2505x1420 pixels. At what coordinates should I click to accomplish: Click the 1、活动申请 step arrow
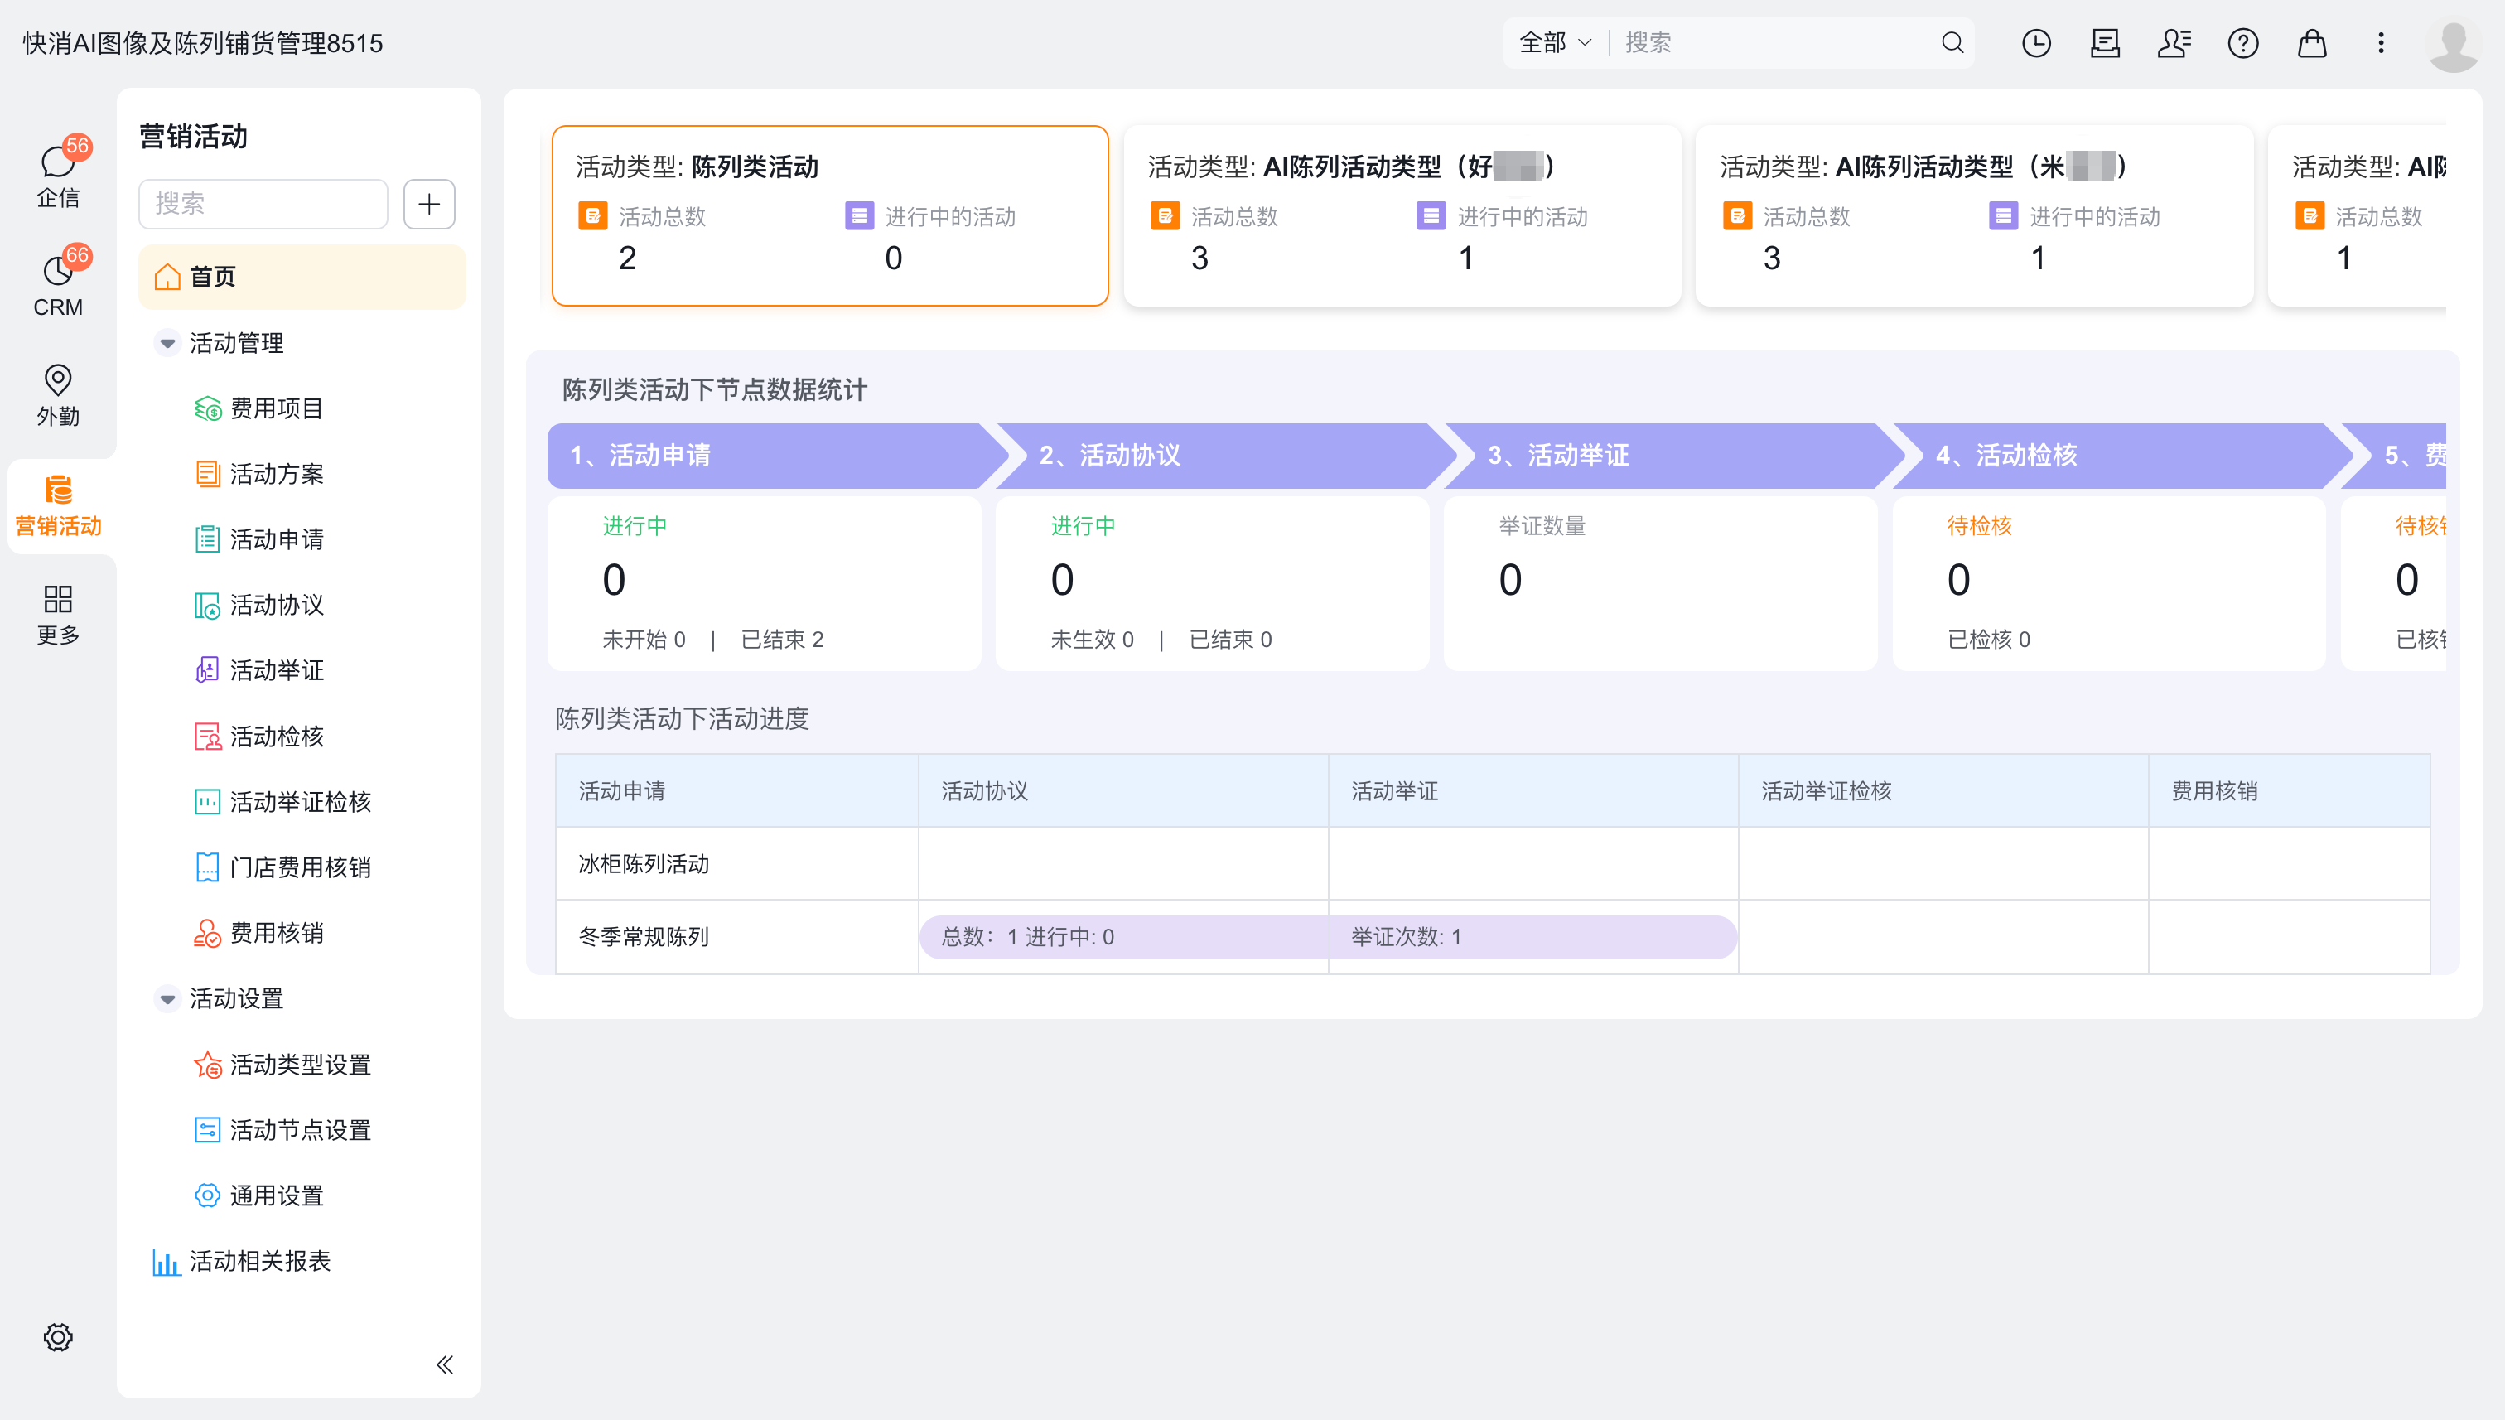[777, 456]
